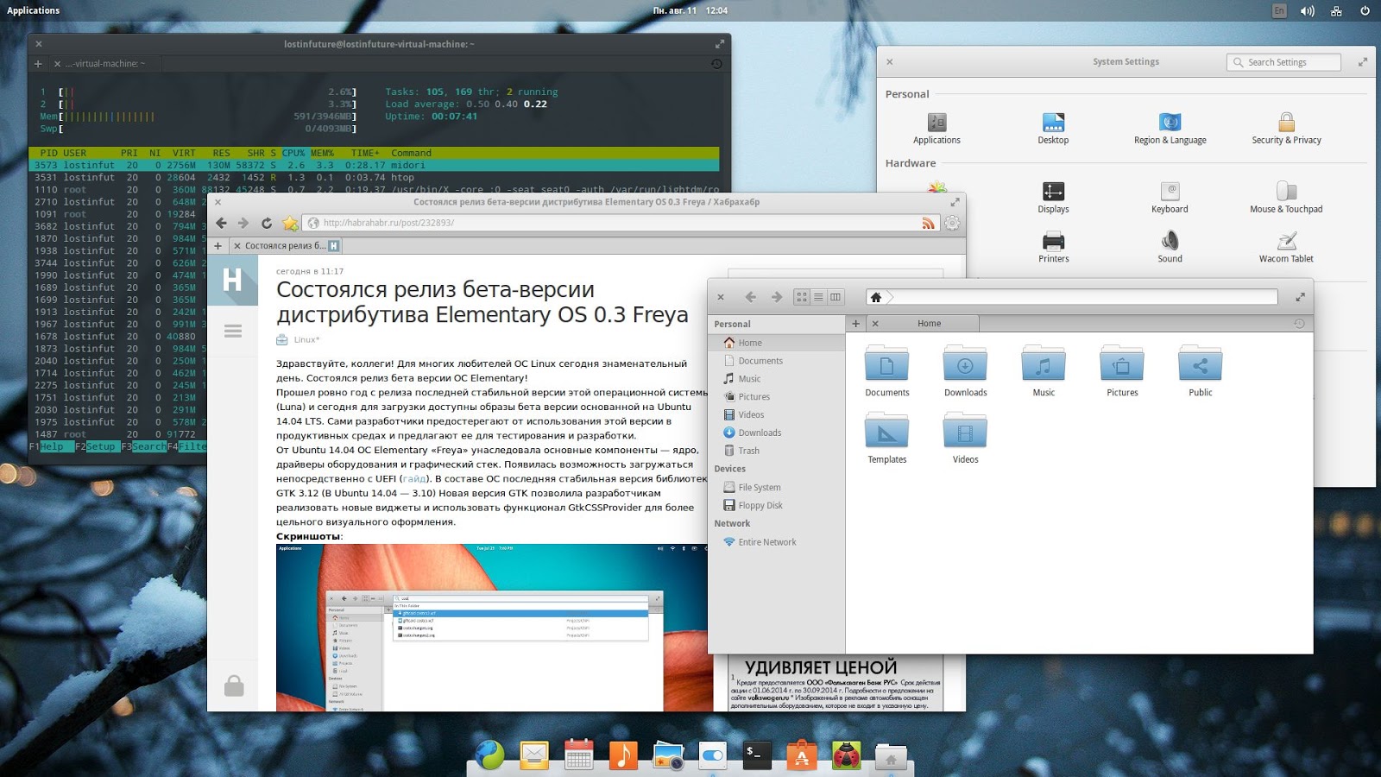Open the Videos folder icon in Files
Image resolution: width=1381 pixels, height=777 pixels.
click(x=965, y=438)
